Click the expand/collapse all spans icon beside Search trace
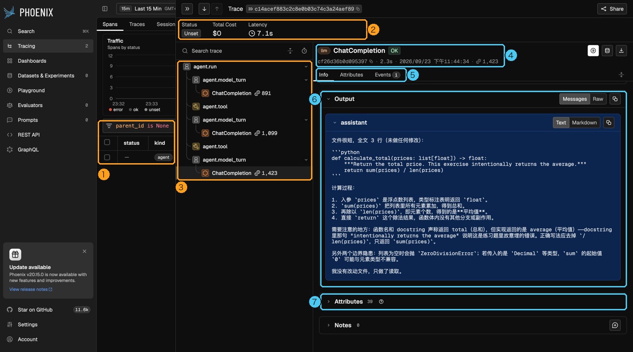The width and height of the screenshot is (633, 352). pyautogui.click(x=290, y=51)
